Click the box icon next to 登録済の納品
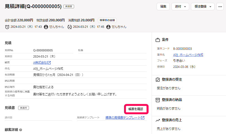Viewport: 226px width, 134px height. point(157,100)
